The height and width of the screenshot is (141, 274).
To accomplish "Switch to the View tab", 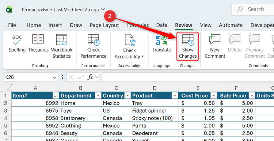I will (206, 25).
